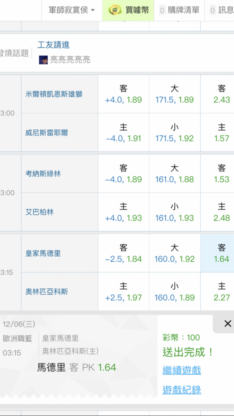Expand the 軍師寂寞侯 account dropdown
The width and height of the screenshot is (234, 416).
[x=72, y=10]
